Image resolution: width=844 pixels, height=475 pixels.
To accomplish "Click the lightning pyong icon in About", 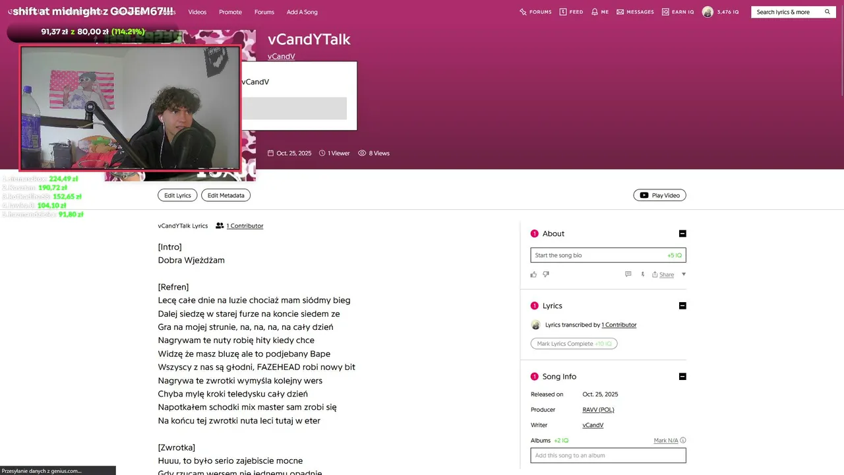I will pyautogui.click(x=642, y=274).
